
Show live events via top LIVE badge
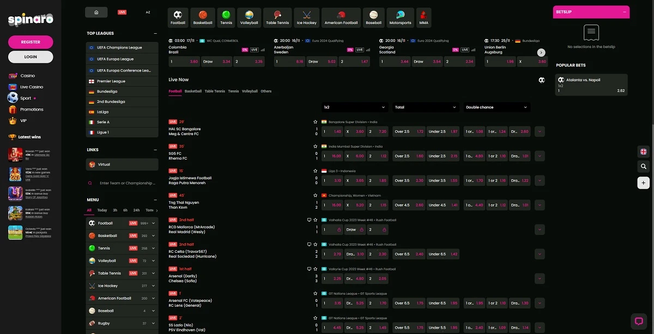[x=122, y=12]
